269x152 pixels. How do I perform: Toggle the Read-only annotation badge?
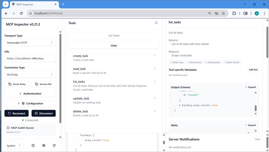coord(177,62)
